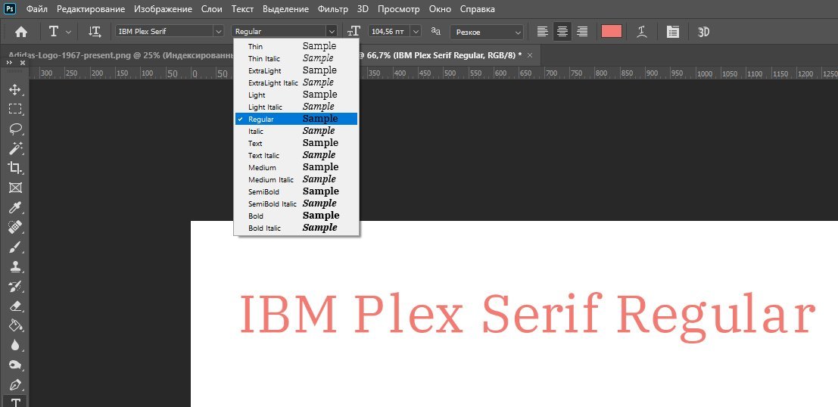Select the Lasso tool
Viewport: 838px width, 407px height.
(15, 129)
